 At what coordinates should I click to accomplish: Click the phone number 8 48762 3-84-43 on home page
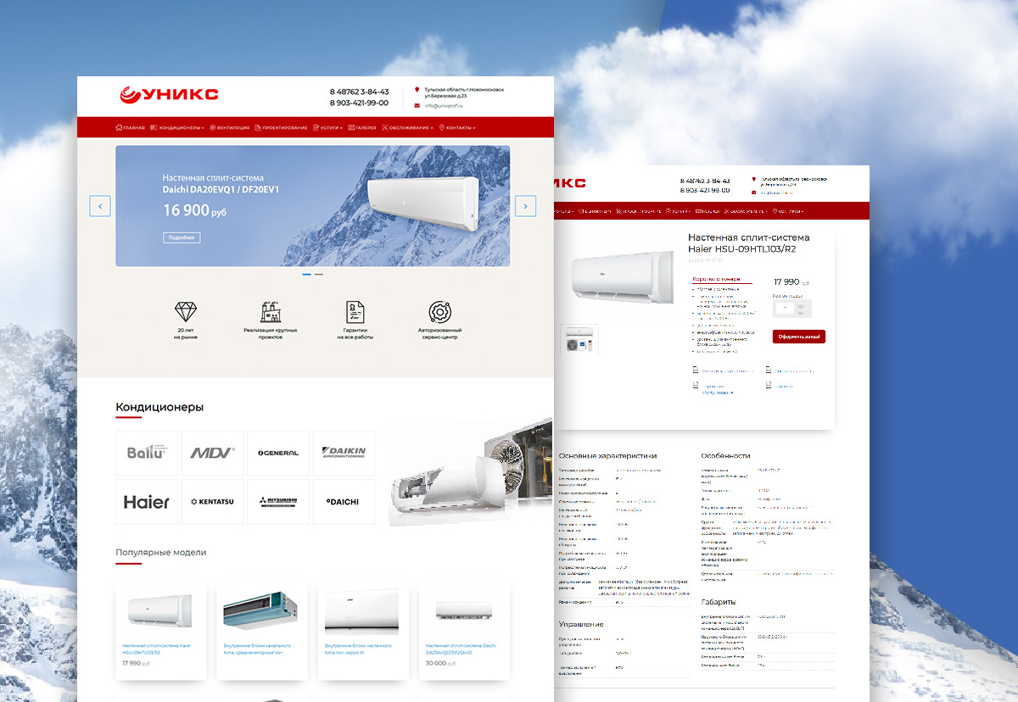[x=359, y=92]
